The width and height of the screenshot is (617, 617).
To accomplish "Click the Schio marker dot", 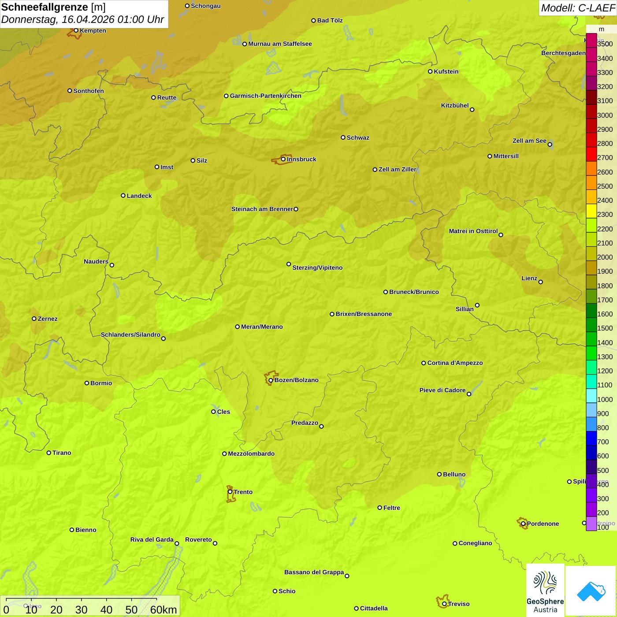I will [x=275, y=591].
